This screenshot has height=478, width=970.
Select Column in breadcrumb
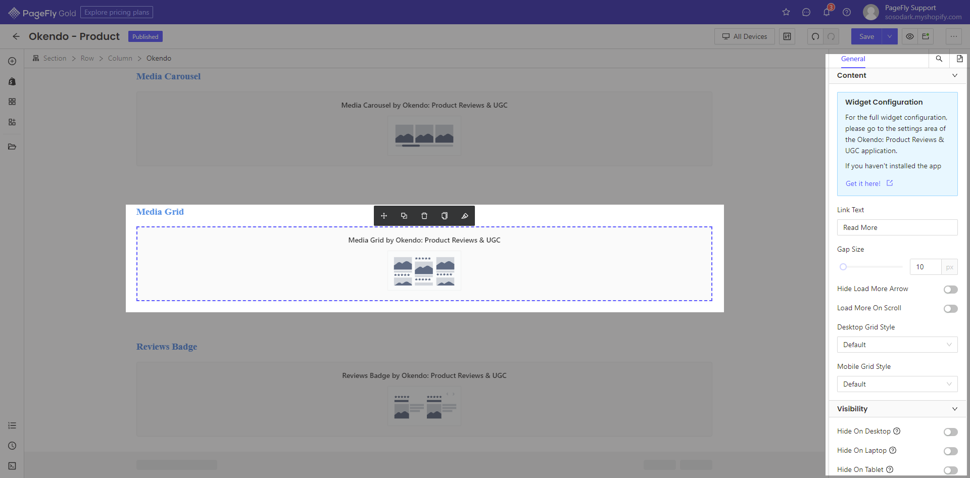pos(120,58)
